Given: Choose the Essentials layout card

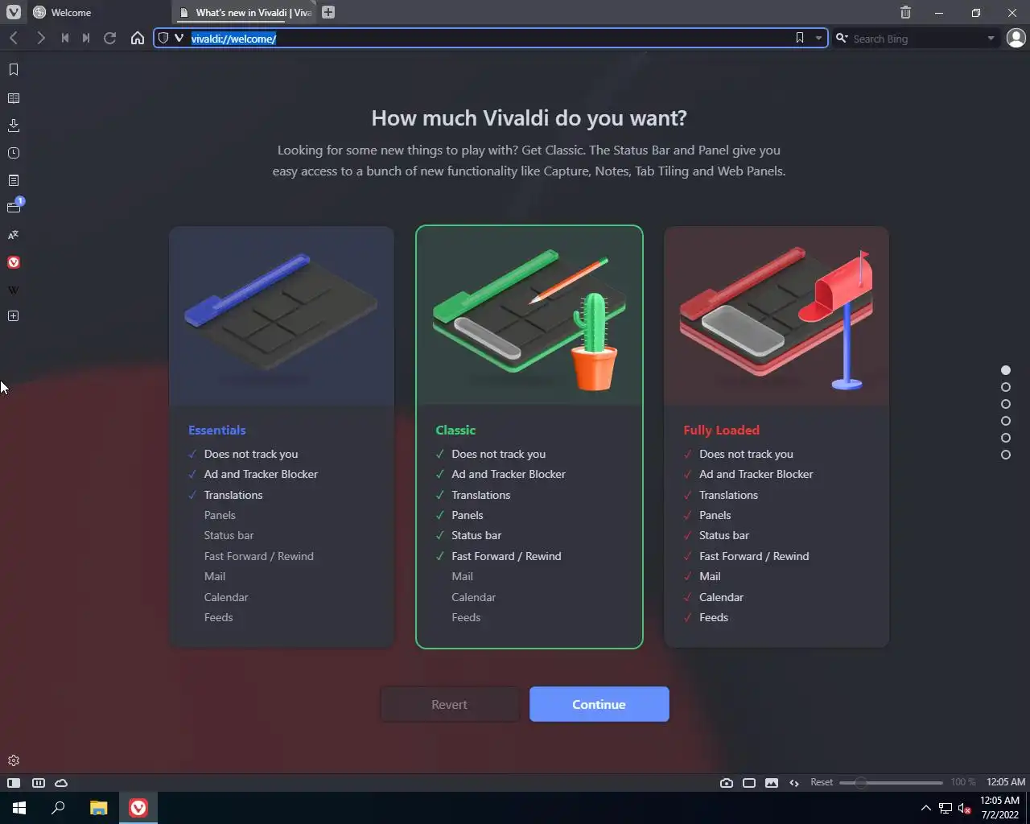Looking at the screenshot, I should [x=282, y=437].
